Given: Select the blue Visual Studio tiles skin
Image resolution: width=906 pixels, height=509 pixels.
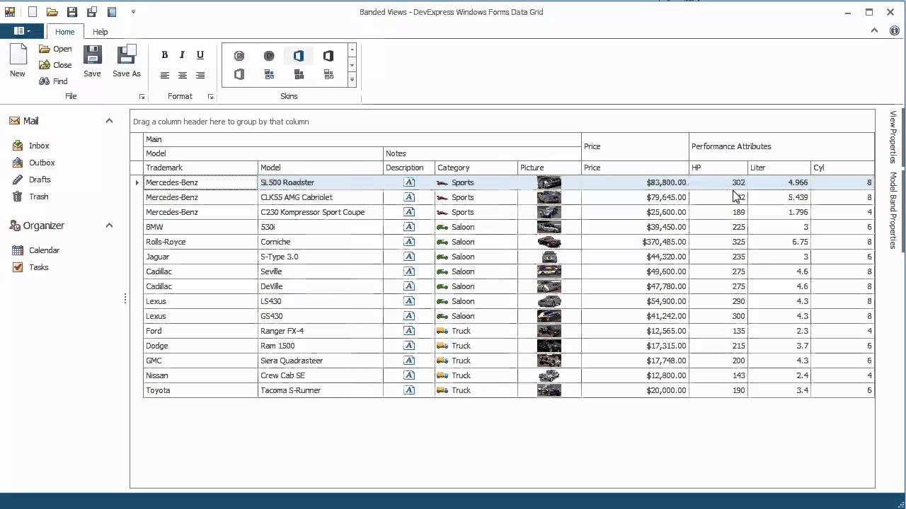Looking at the screenshot, I should (x=269, y=74).
